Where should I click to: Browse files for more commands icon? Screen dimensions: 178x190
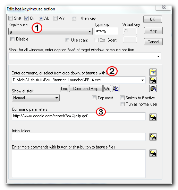pyautogui.click(x=153, y=153)
